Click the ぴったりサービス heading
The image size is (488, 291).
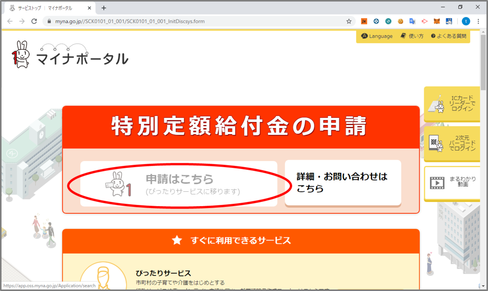(163, 273)
